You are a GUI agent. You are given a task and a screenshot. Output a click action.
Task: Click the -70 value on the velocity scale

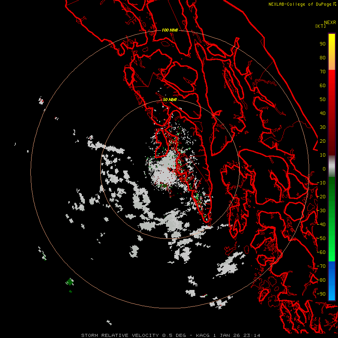pos(321,266)
